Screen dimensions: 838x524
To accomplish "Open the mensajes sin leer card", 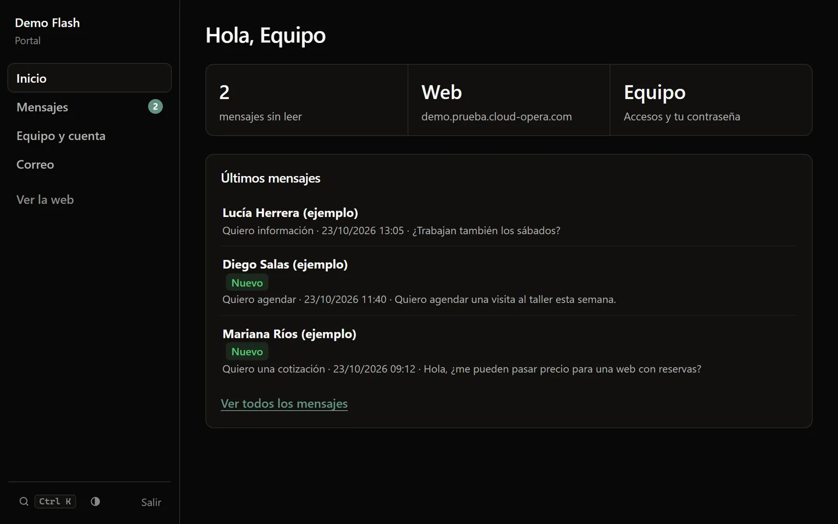I will (307, 100).
